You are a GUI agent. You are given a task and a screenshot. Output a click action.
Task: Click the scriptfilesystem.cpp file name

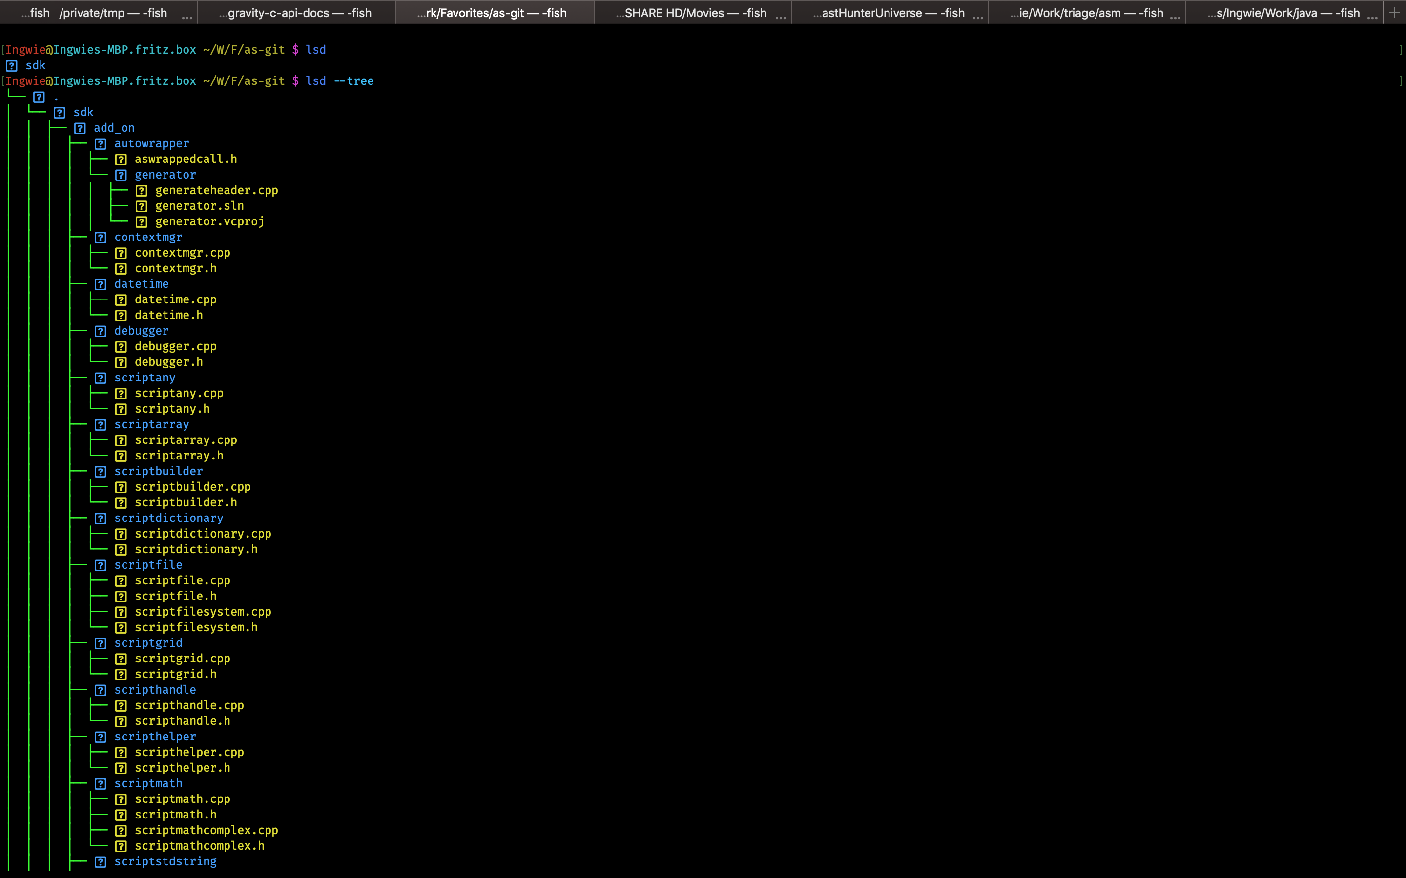coord(203,612)
